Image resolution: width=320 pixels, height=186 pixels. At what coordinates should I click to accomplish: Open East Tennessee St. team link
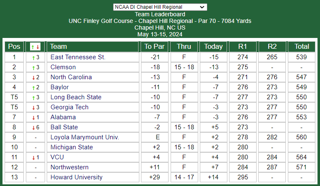78,57
